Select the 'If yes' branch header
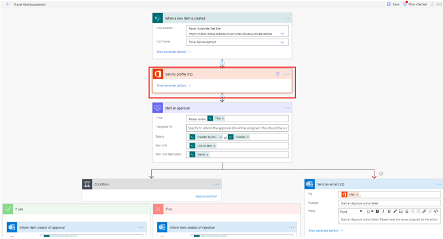This screenshot has width=443, height=239. (76, 209)
